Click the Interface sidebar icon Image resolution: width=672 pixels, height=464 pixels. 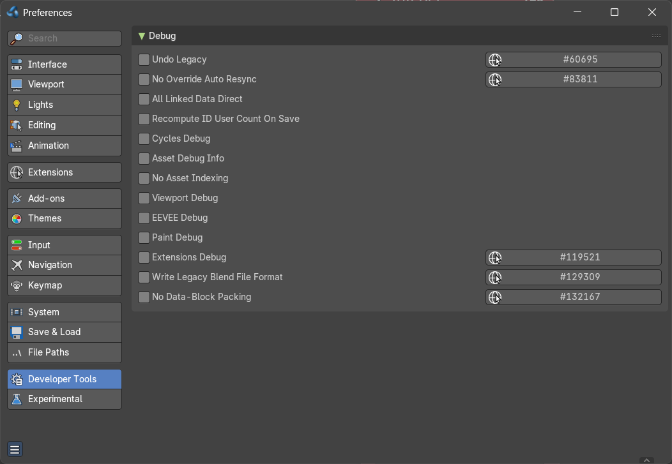point(17,64)
